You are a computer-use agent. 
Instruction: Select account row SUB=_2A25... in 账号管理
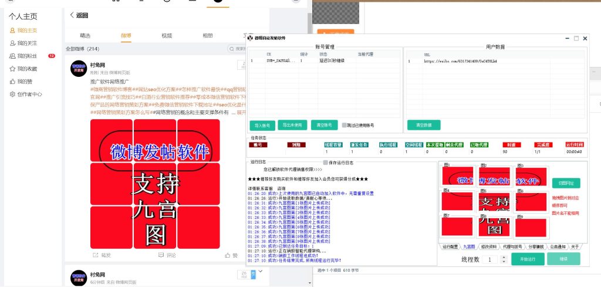pos(325,60)
